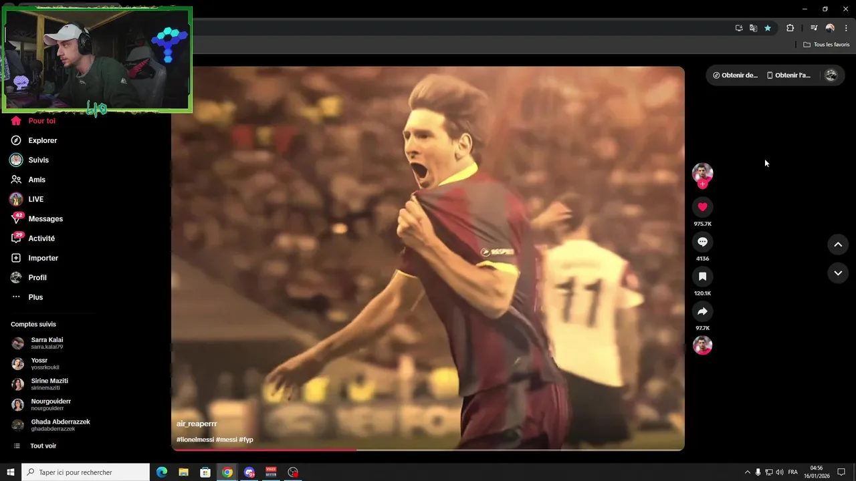Screen dimensions: 856x481
Task: Open the Chrome translate page icon
Action: pos(753,28)
